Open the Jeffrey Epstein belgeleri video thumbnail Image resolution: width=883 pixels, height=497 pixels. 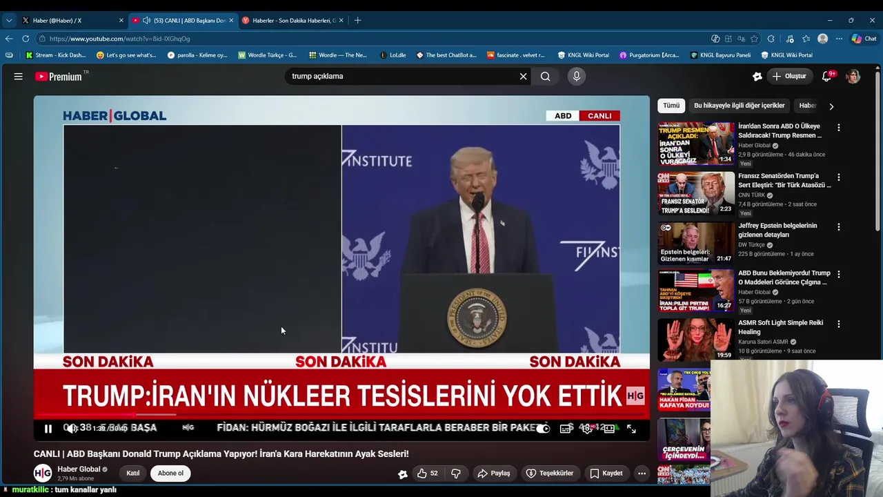(x=696, y=243)
